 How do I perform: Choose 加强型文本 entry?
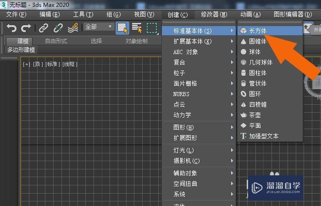[270, 136]
